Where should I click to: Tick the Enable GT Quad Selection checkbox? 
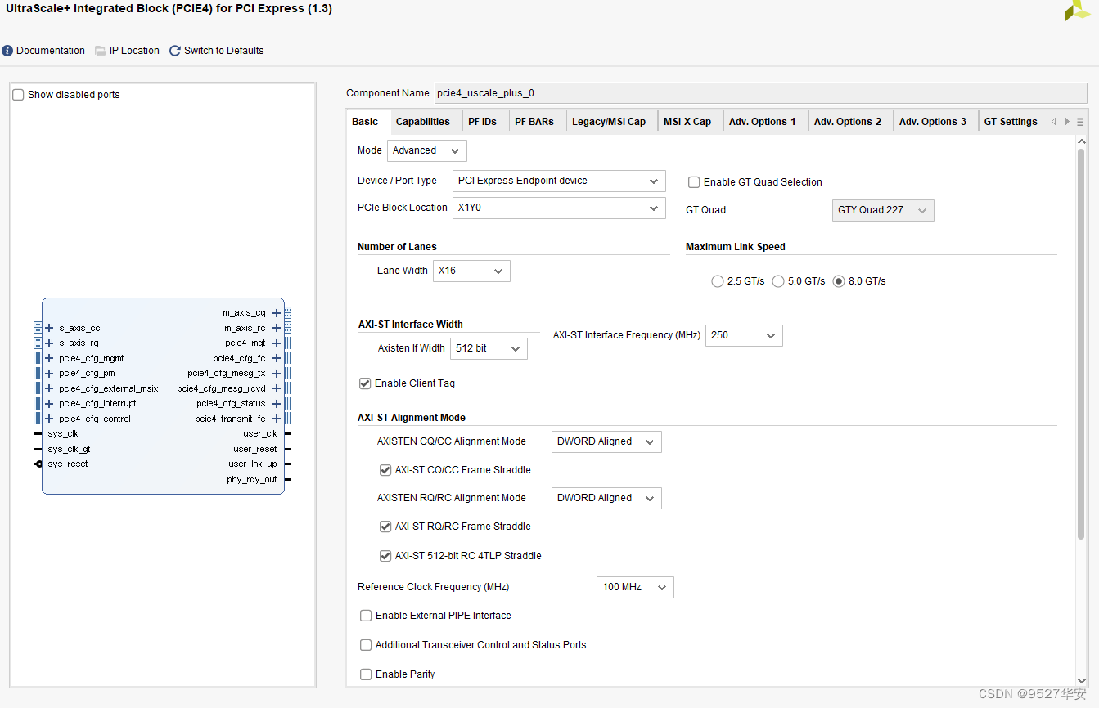pos(694,182)
